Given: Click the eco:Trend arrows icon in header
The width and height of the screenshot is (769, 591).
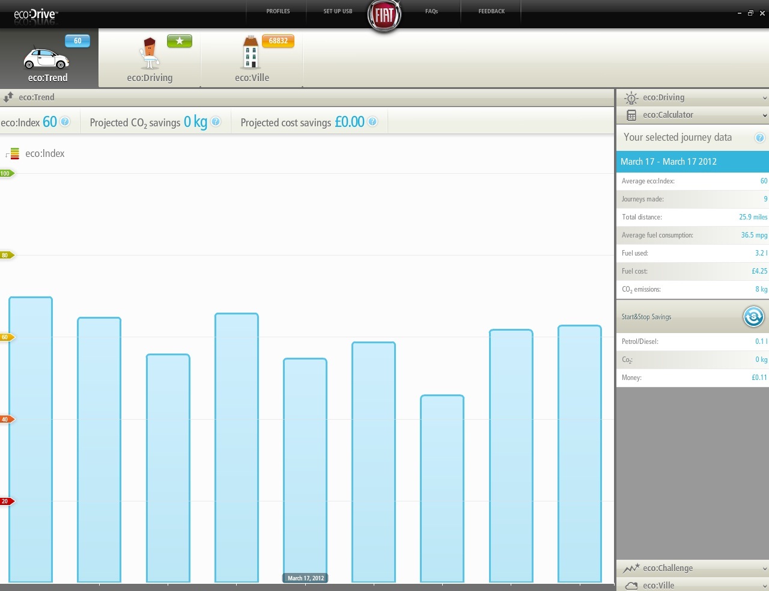Looking at the screenshot, I should 8,97.
